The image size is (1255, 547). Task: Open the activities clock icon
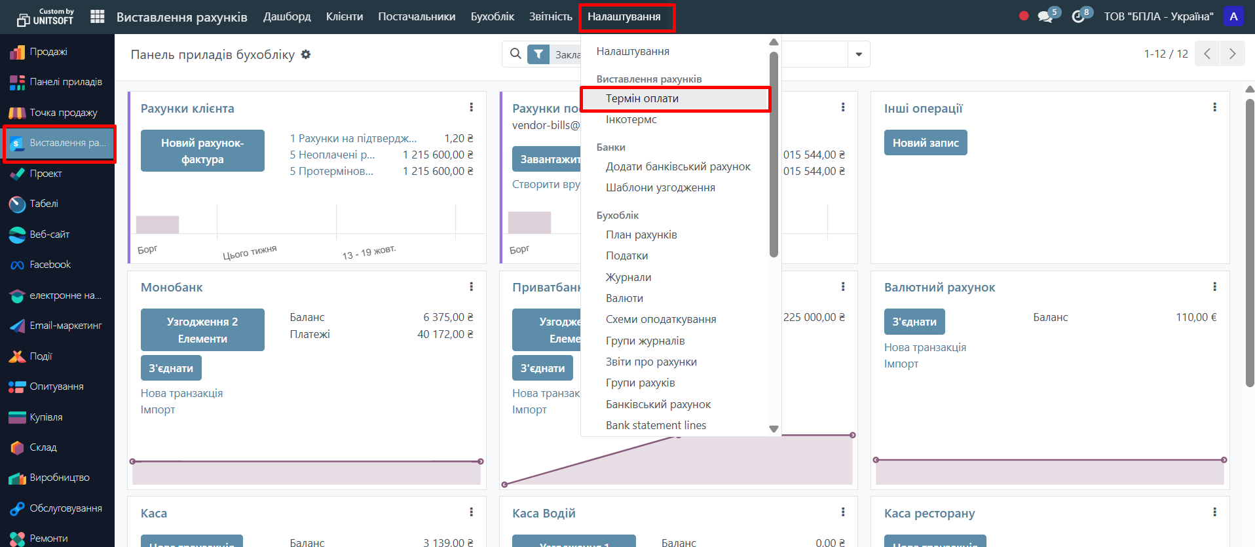(1078, 16)
